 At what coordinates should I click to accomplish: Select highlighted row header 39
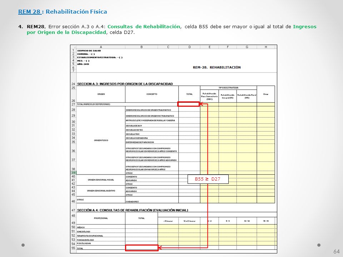point(73,173)
